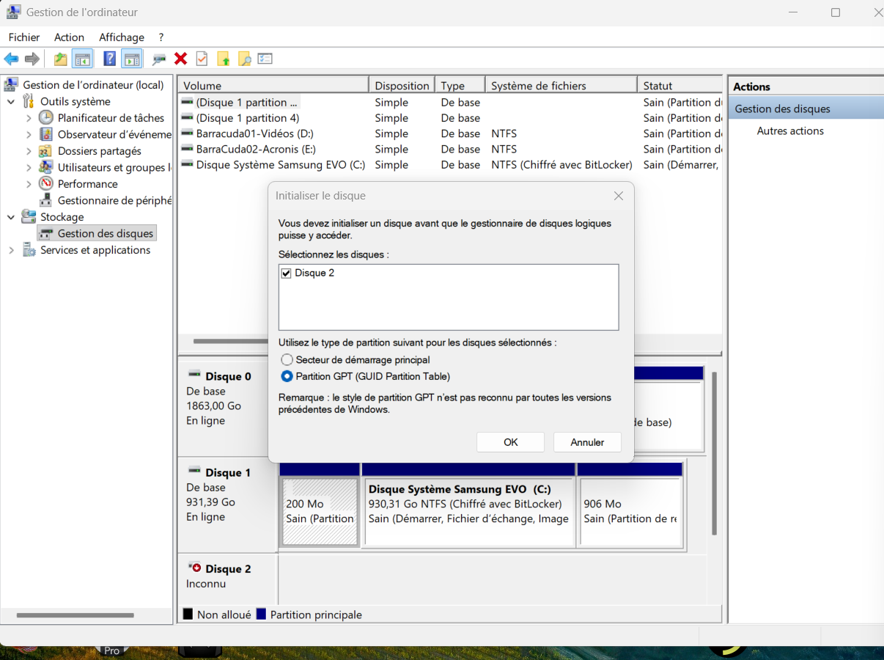Image resolution: width=884 pixels, height=660 pixels.
Task: Confirm disk initialization with OK
Action: point(511,442)
